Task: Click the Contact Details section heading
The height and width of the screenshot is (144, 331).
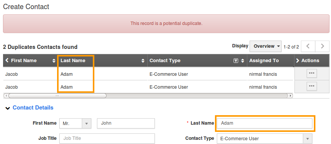Action: 33,108
